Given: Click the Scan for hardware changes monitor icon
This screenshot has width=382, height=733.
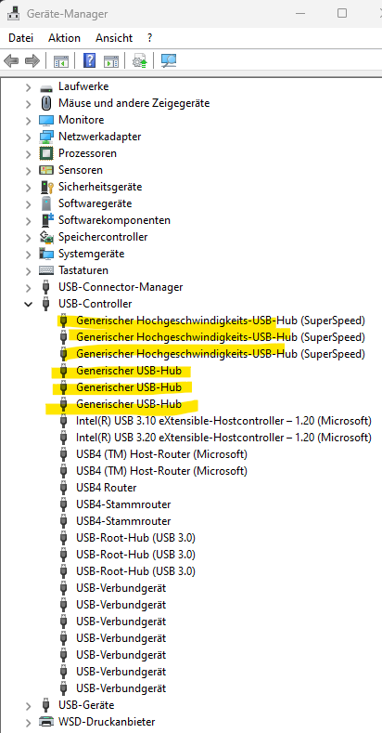Looking at the screenshot, I should point(168,60).
